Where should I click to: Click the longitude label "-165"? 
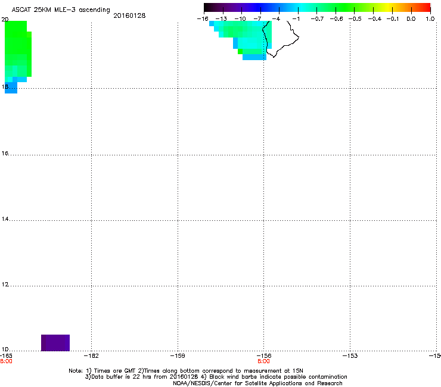click(x=6, y=356)
